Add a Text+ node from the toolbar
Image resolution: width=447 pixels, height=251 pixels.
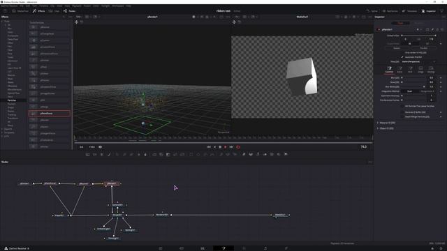[102, 154]
